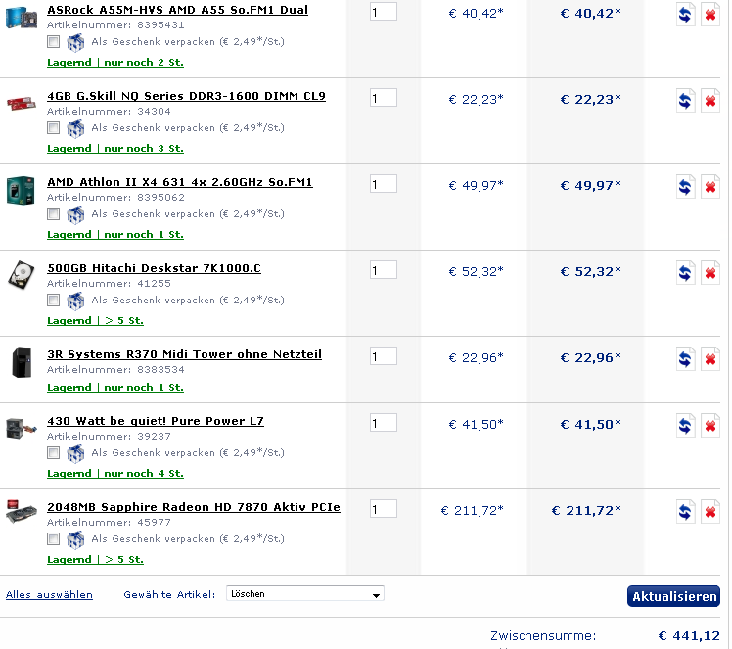Click total price € 211,72* for Sapphire Radeon

586,511
